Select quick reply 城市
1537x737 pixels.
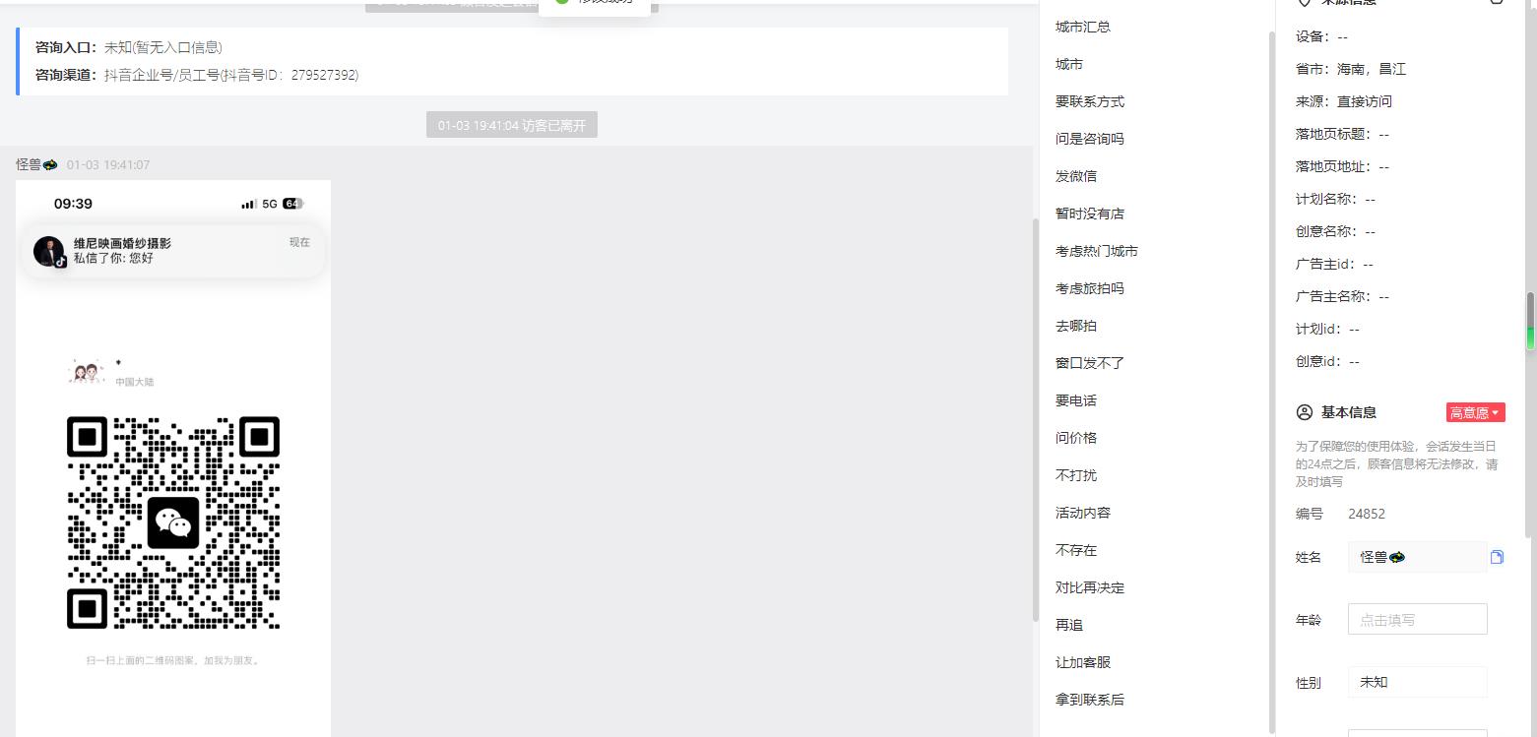(x=1069, y=64)
